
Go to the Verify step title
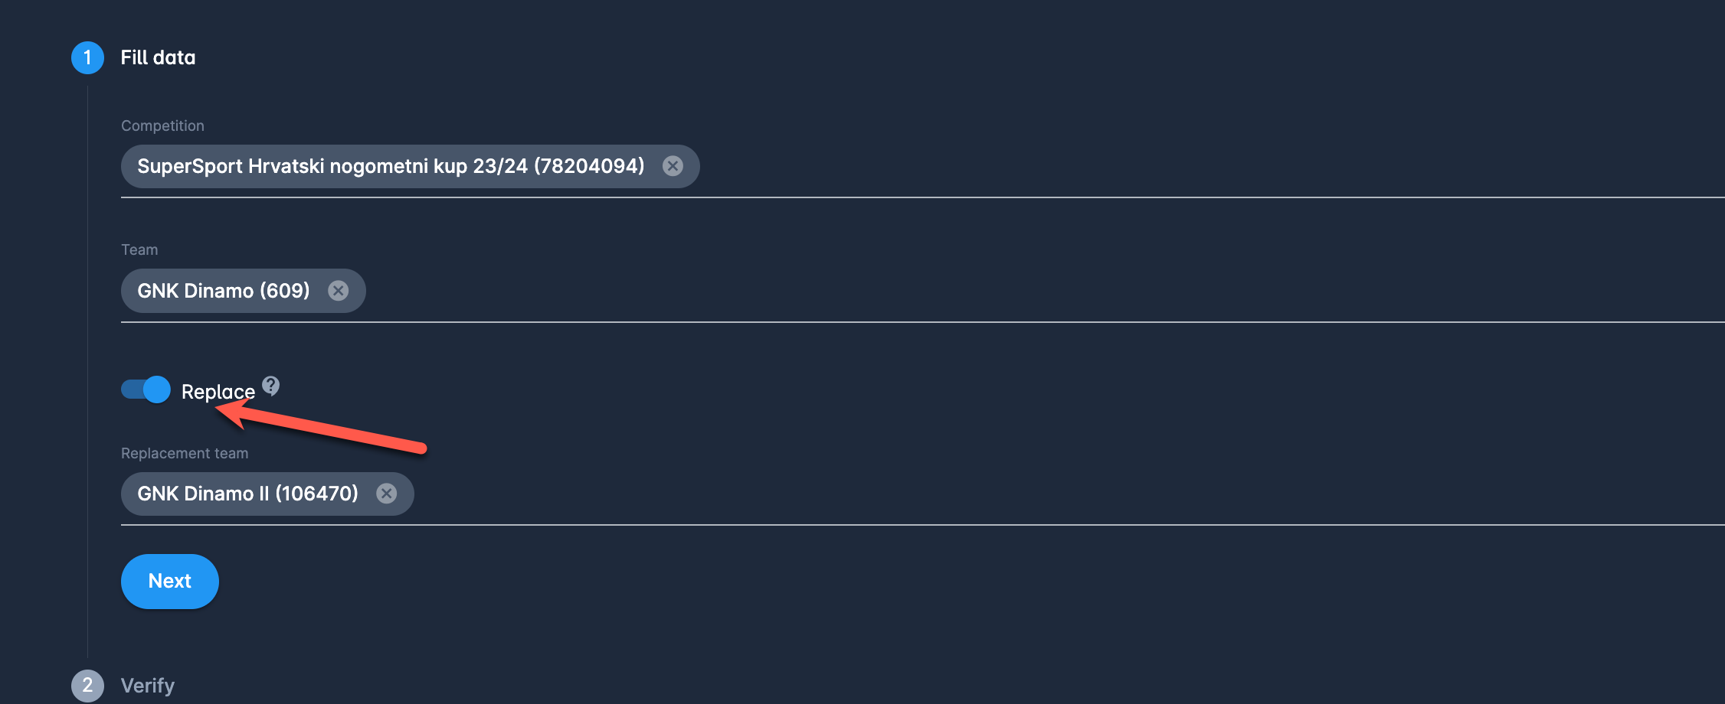click(148, 686)
